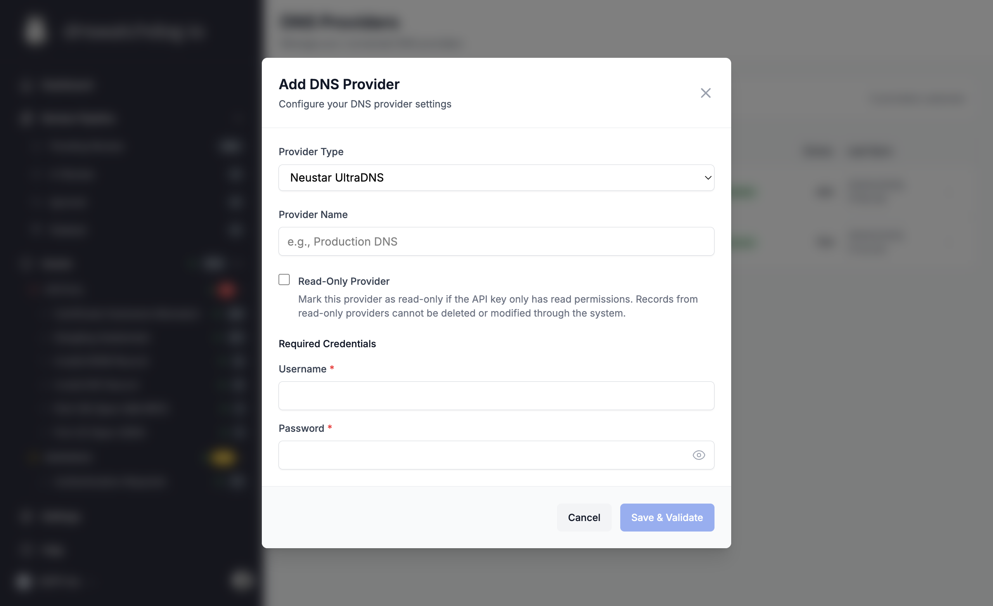Focus the Provider Name input field
993x606 pixels.
[496, 241]
